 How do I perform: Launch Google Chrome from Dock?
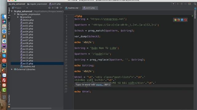[4, 51]
